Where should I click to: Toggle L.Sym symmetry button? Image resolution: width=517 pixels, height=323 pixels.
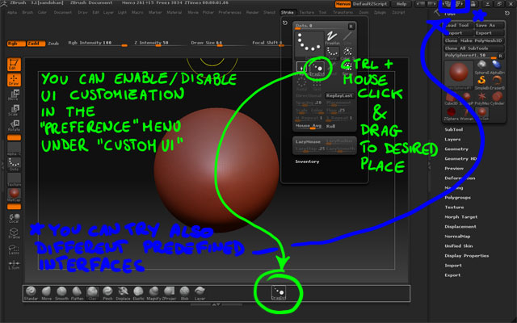point(15,265)
